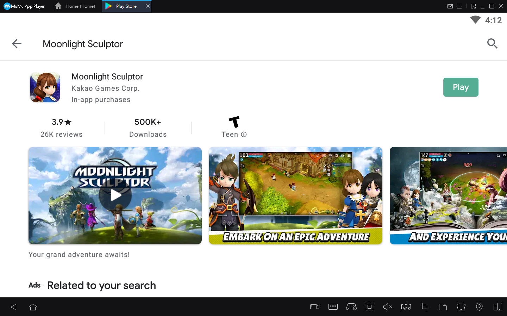Viewport: 507px width, 316px height.
Task: Open the shared folder icon
Action: click(x=443, y=307)
